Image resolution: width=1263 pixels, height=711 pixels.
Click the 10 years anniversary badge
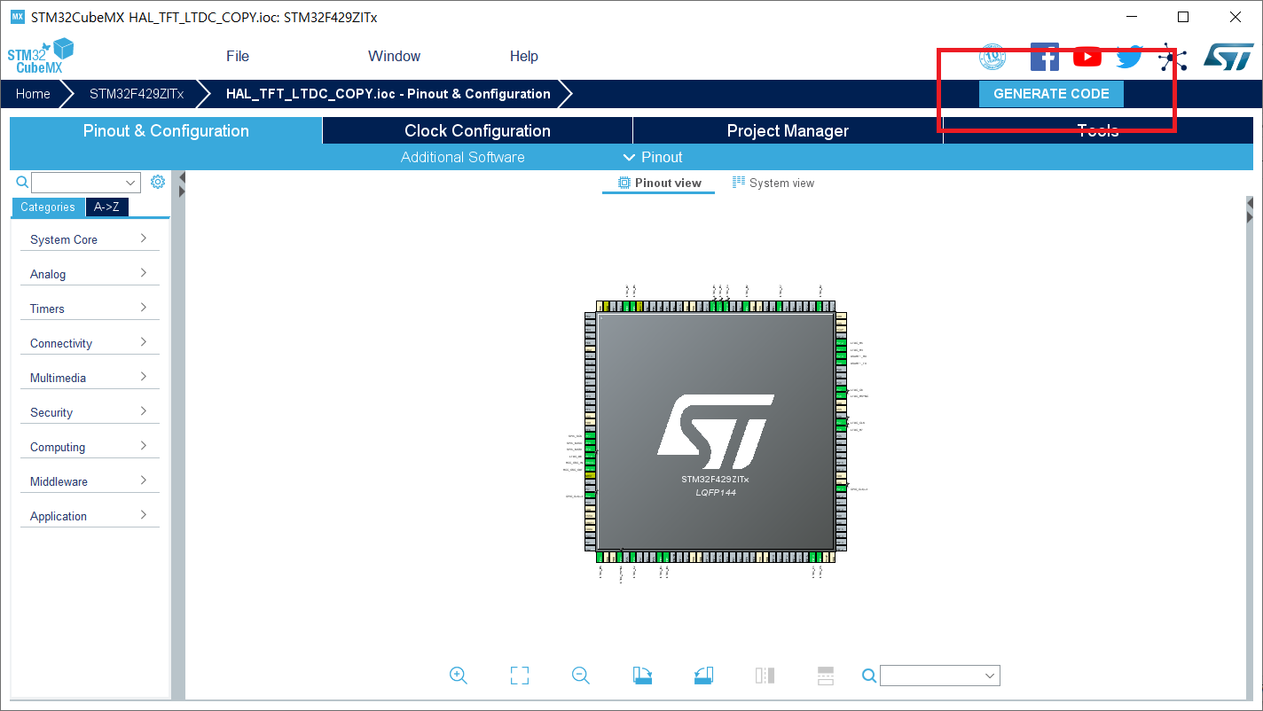(x=992, y=57)
